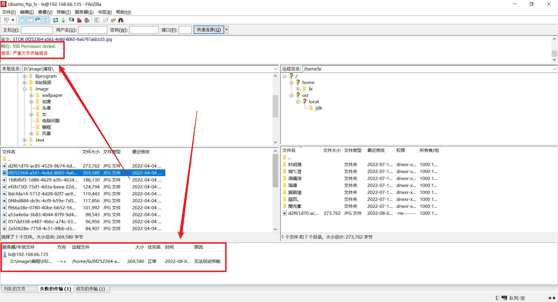Toggle message log display
558x302 pixels.
click(x=22, y=20)
